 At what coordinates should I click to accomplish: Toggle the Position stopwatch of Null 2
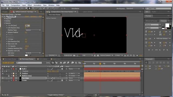pyautogui.click(x=18, y=71)
